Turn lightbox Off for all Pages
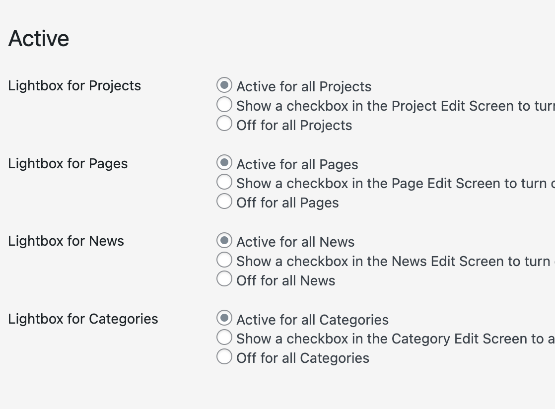555x409 pixels. pos(224,201)
